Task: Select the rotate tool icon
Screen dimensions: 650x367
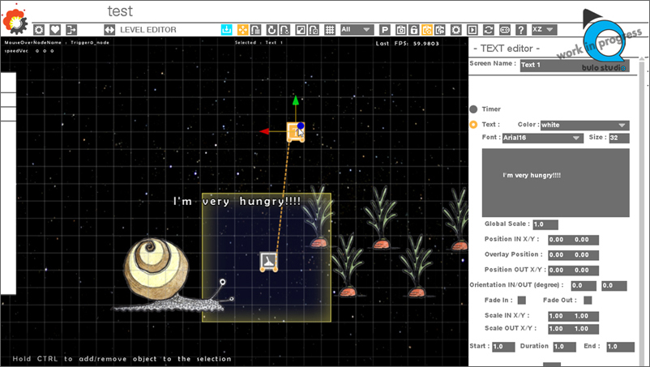Action: pos(272,29)
